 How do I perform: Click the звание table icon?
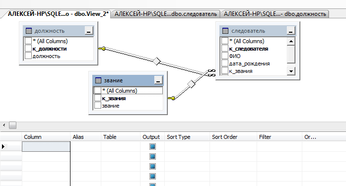[x=98, y=80]
